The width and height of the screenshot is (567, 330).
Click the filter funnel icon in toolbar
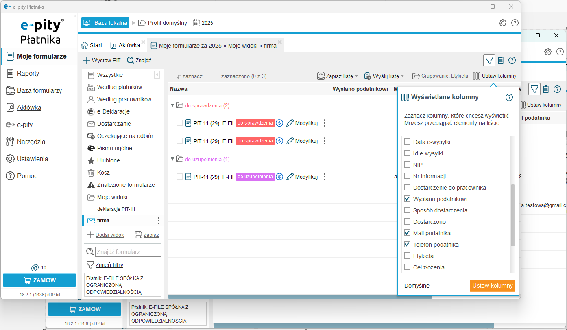(489, 60)
